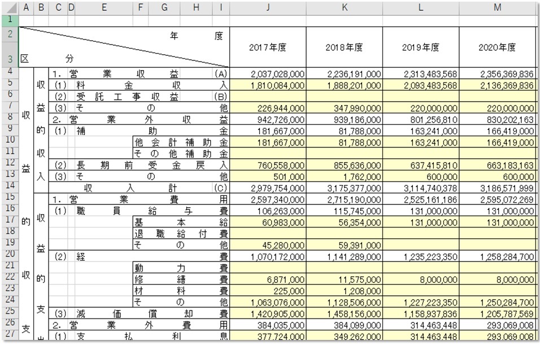The height and width of the screenshot is (345, 540).
Task: Select the 動力費 label cell
Action: click(x=181, y=268)
